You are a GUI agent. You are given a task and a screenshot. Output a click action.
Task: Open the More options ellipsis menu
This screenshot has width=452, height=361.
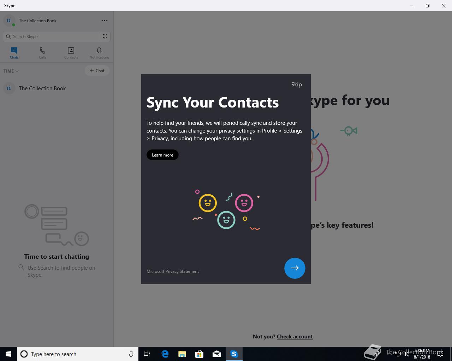click(x=105, y=21)
